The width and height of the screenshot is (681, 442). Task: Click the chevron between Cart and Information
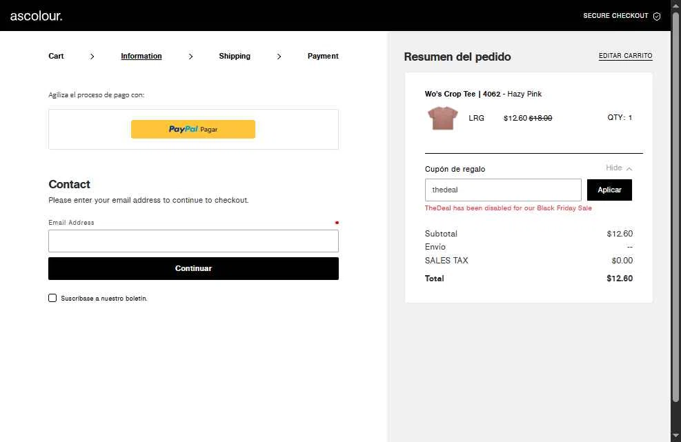coord(92,57)
